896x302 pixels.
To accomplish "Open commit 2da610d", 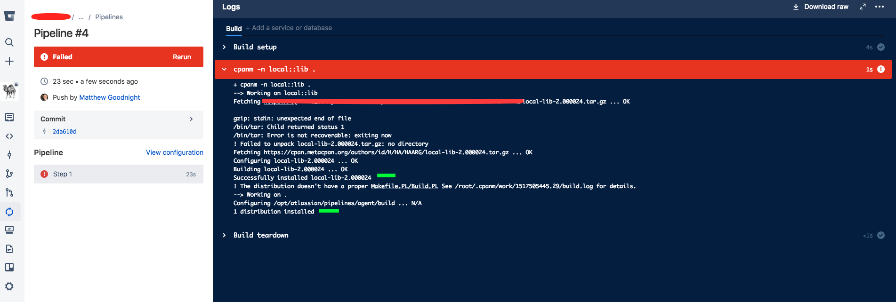I will (x=65, y=132).
